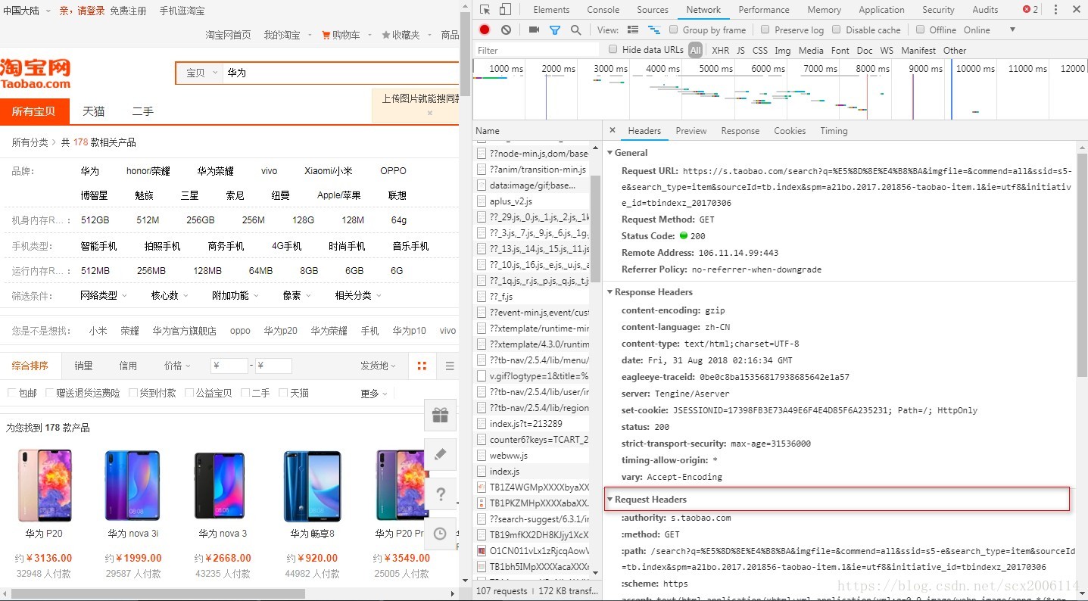Select index.js in the request list
This screenshot has height=601, width=1088.
tap(504, 472)
